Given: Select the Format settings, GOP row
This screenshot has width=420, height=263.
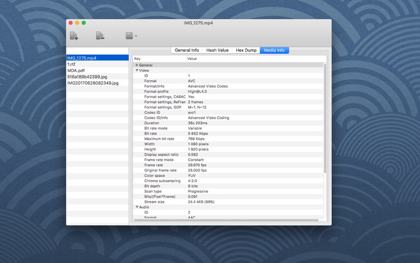Looking at the screenshot, I should click(228, 107).
